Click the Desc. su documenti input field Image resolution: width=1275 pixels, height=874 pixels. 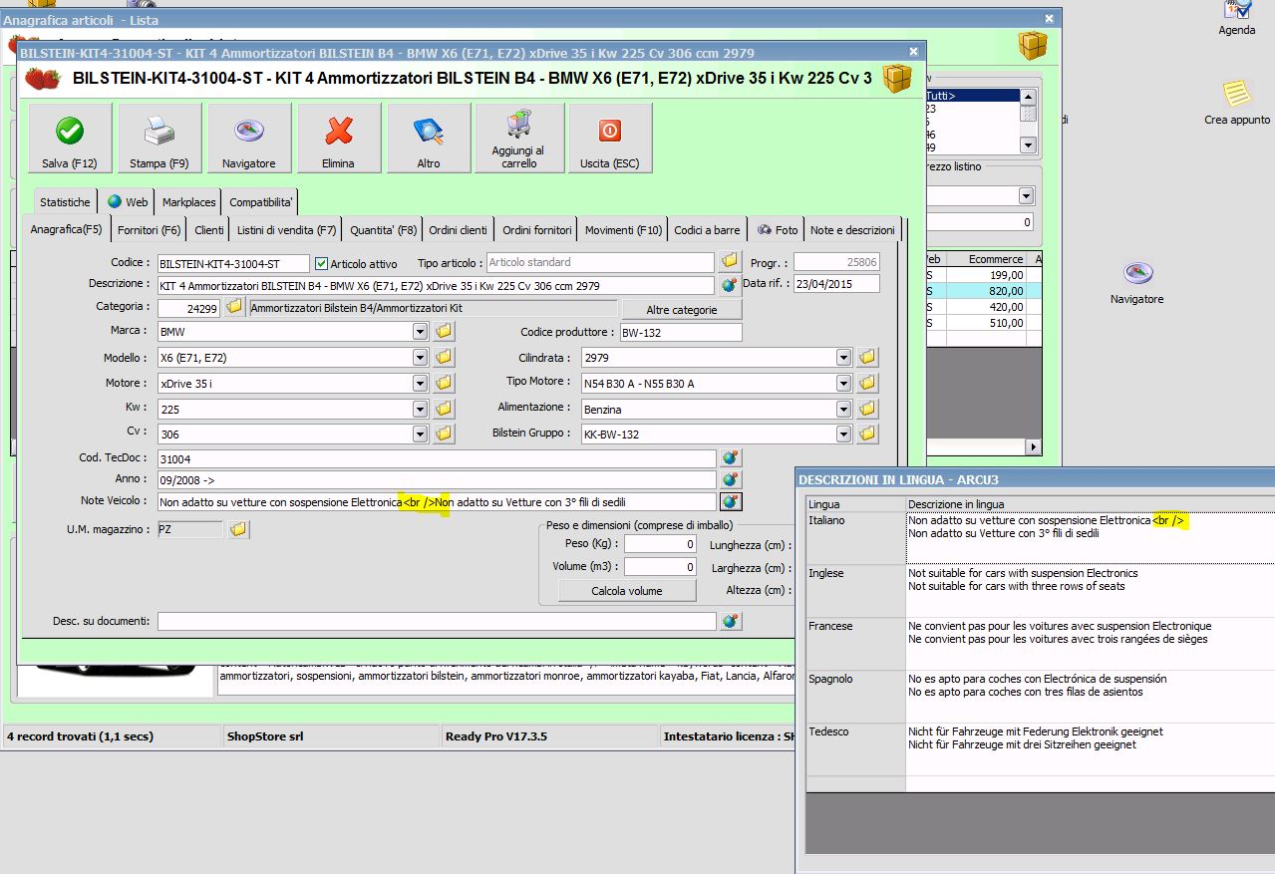437,622
